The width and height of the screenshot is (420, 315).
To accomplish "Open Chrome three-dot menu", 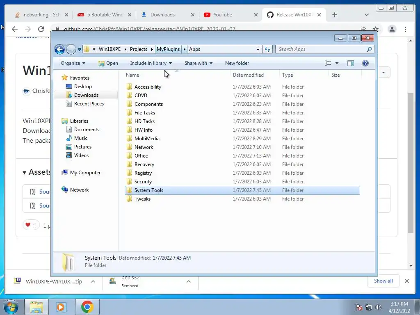I will click(405, 29).
